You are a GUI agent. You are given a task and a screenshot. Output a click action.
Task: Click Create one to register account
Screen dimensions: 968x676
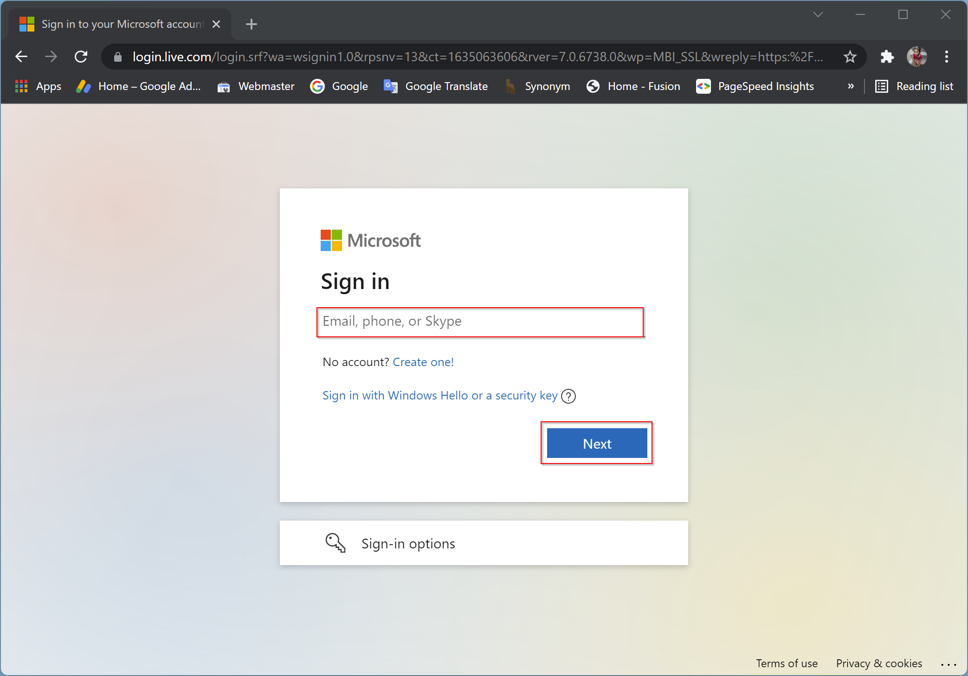tap(424, 361)
